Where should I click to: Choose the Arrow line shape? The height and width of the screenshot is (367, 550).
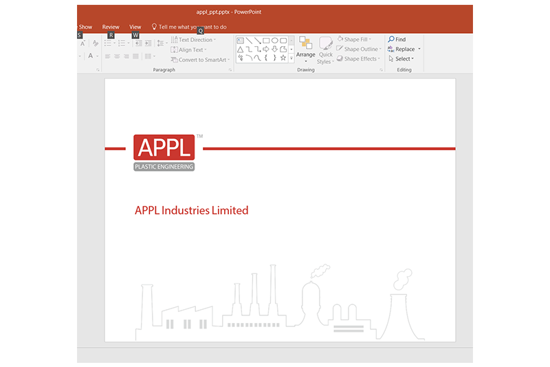click(x=257, y=41)
